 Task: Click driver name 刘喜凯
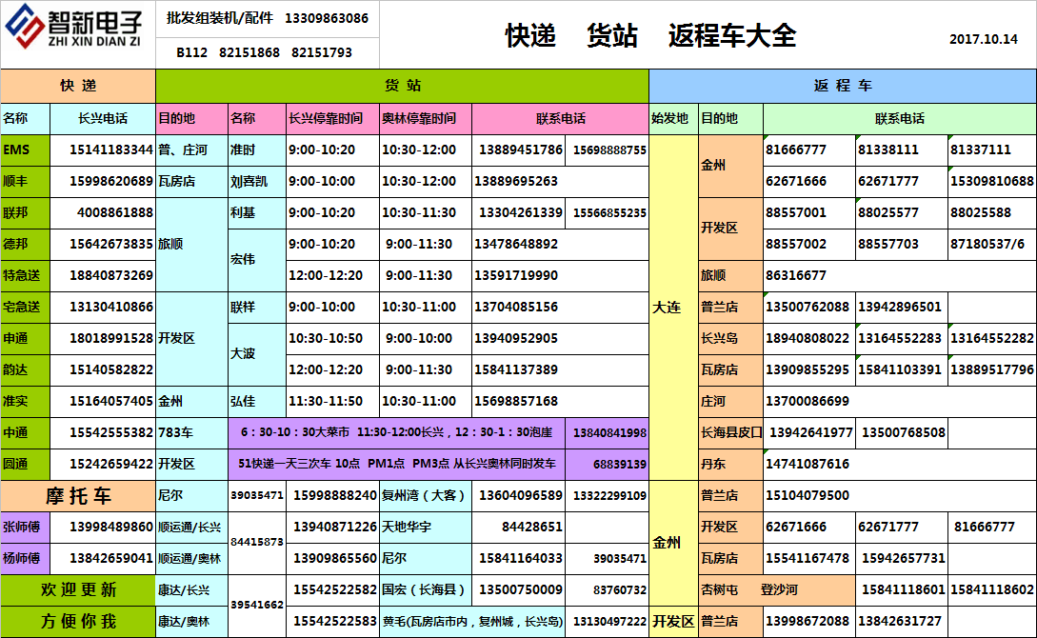(252, 180)
